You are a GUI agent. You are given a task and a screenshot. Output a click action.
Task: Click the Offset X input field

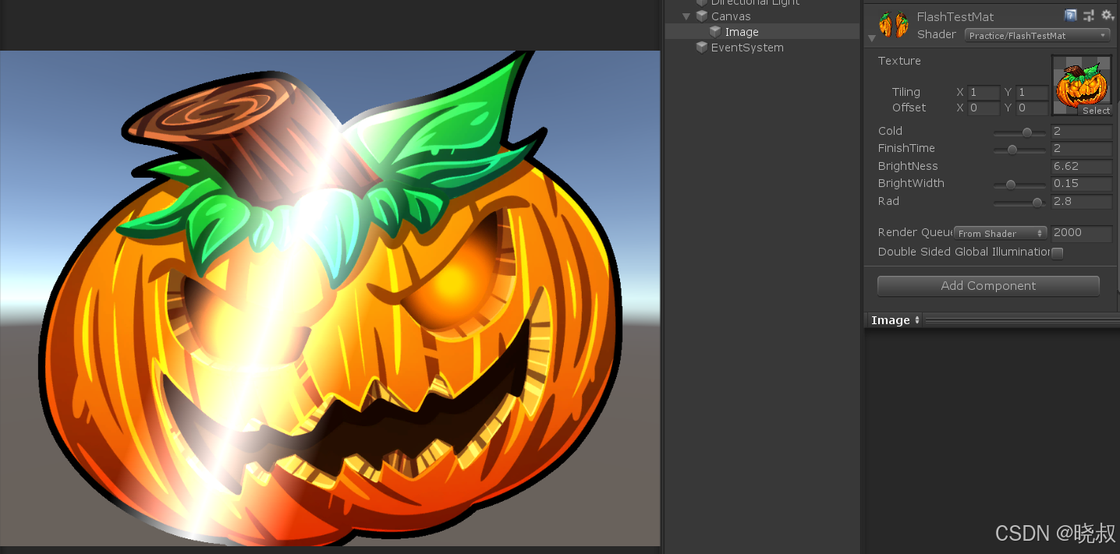984,108
